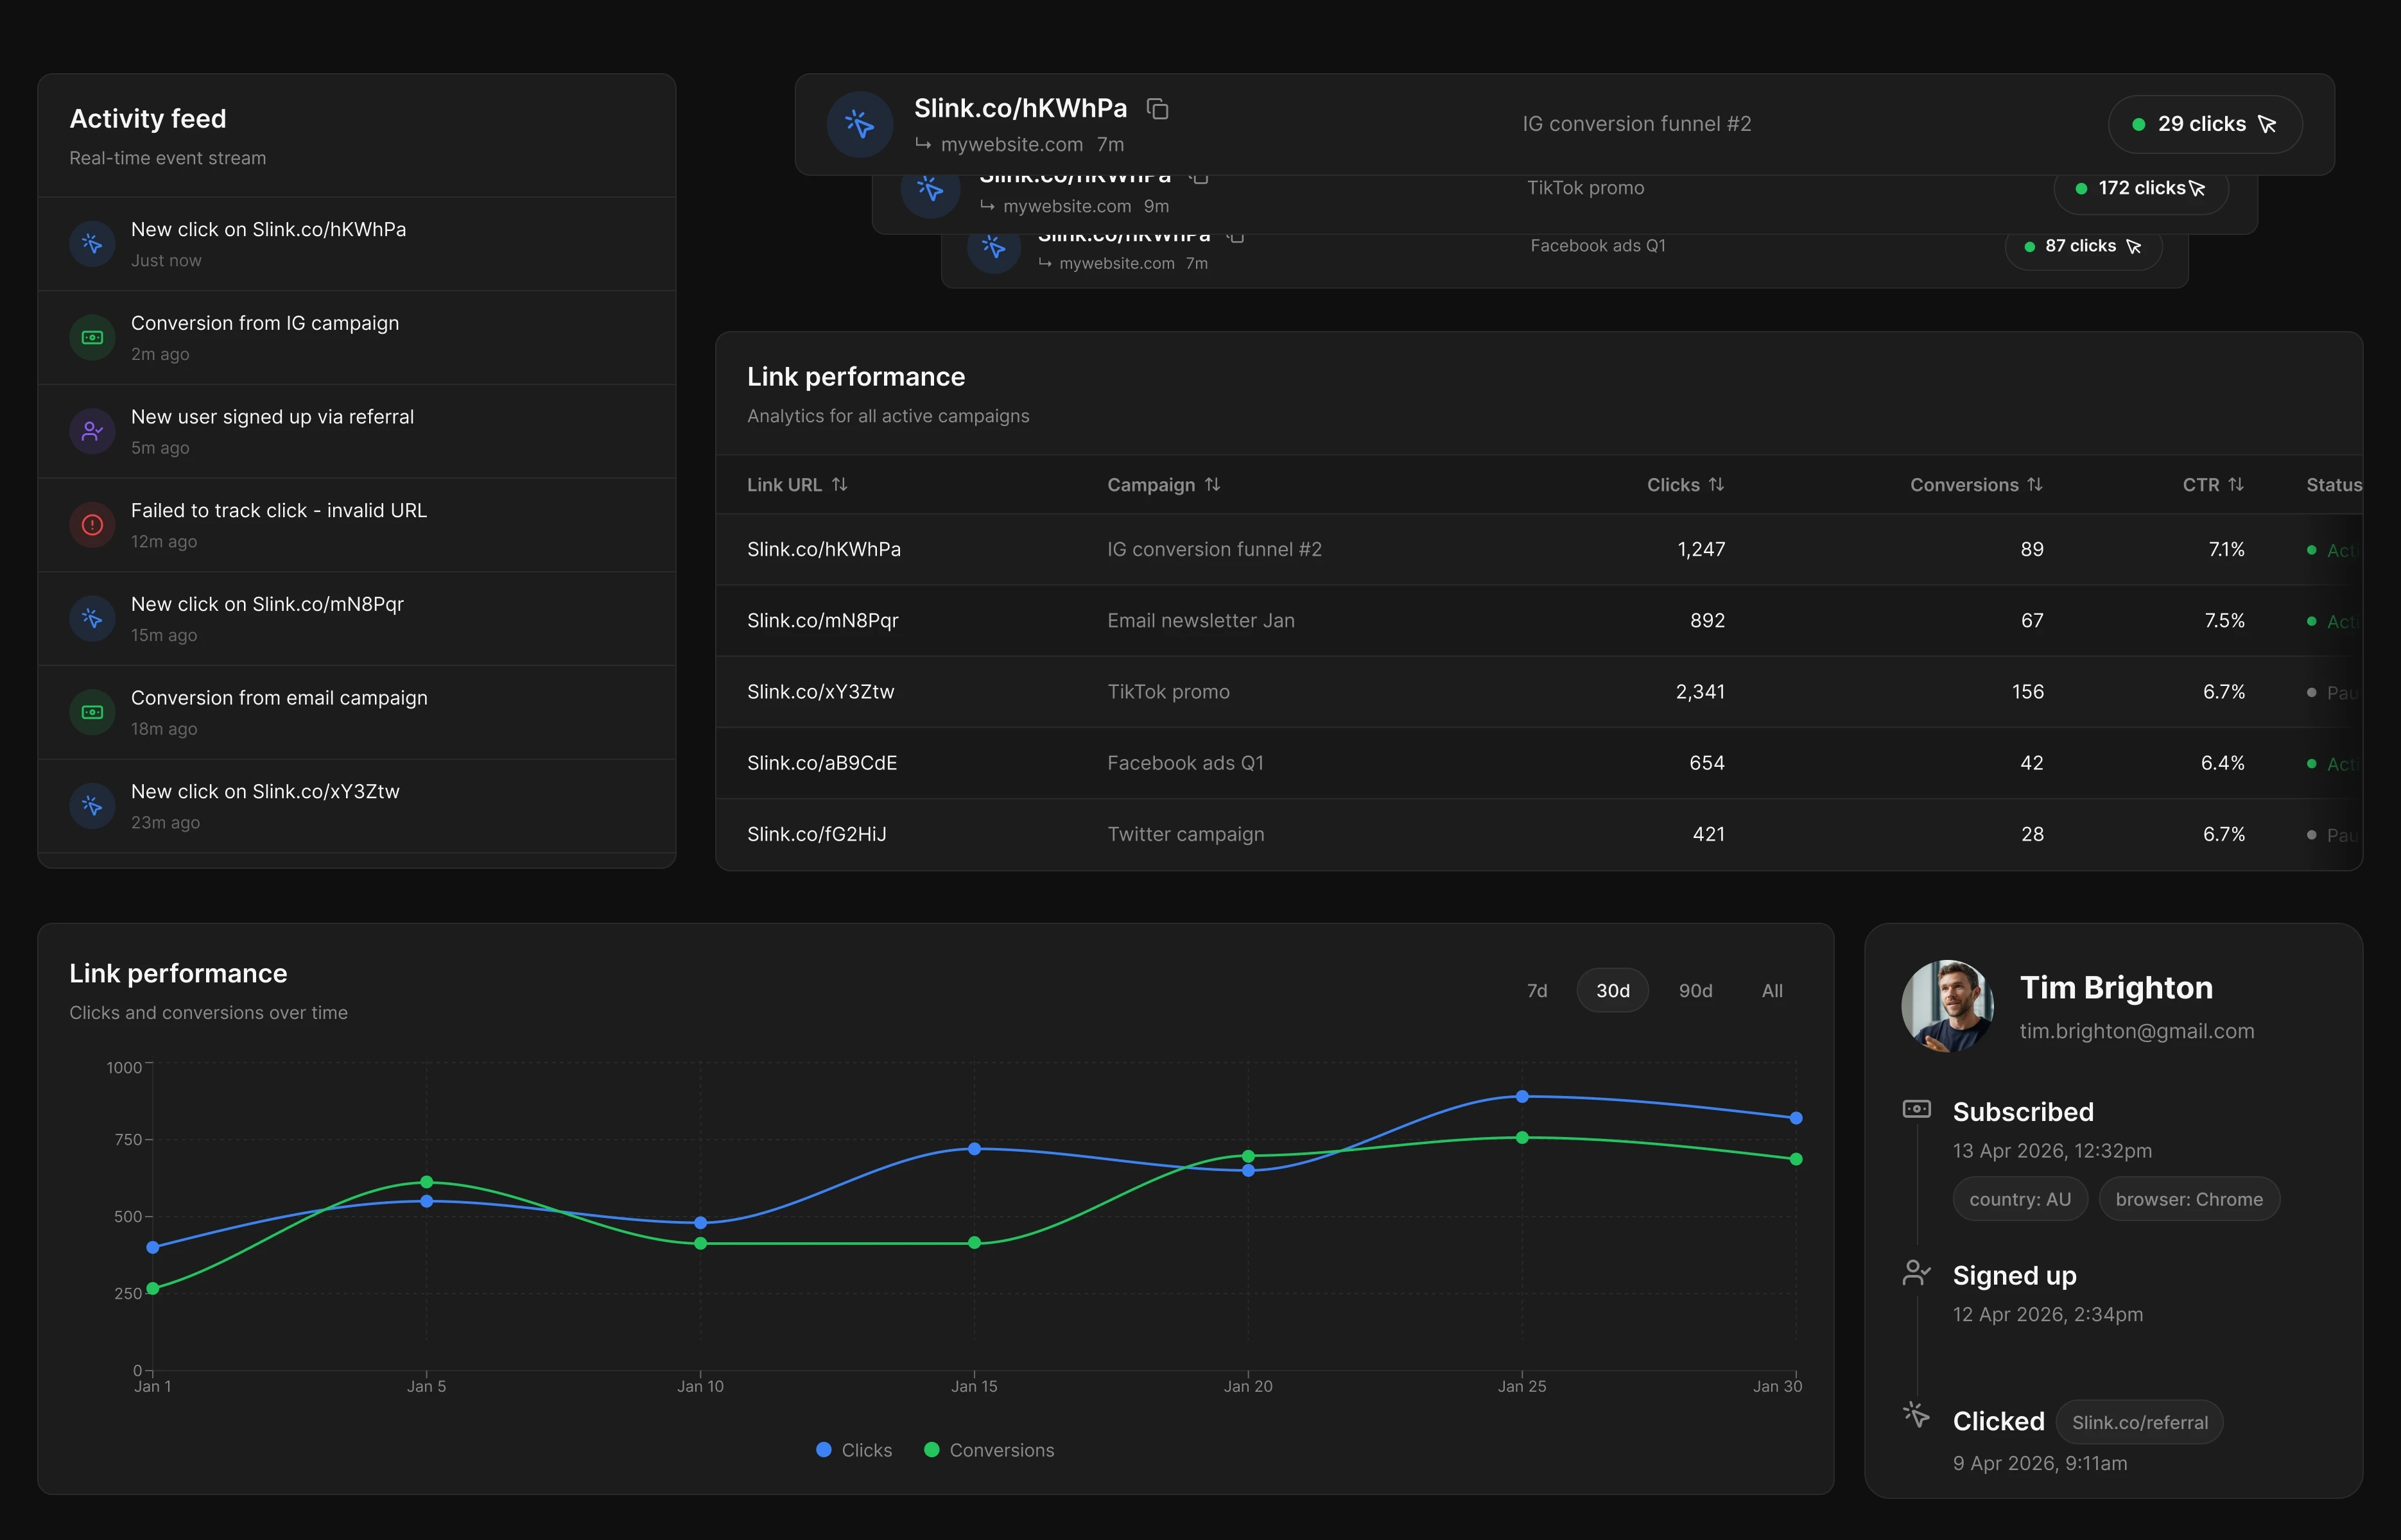Click 'Email newsletter Jan' campaign cell
Viewport: 2401px width, 1540px height.
[1200, 620]
